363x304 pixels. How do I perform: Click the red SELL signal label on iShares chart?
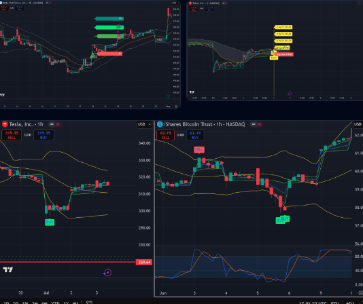199,150
